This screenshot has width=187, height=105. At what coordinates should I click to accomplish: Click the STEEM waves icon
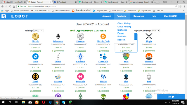[103, 77]
